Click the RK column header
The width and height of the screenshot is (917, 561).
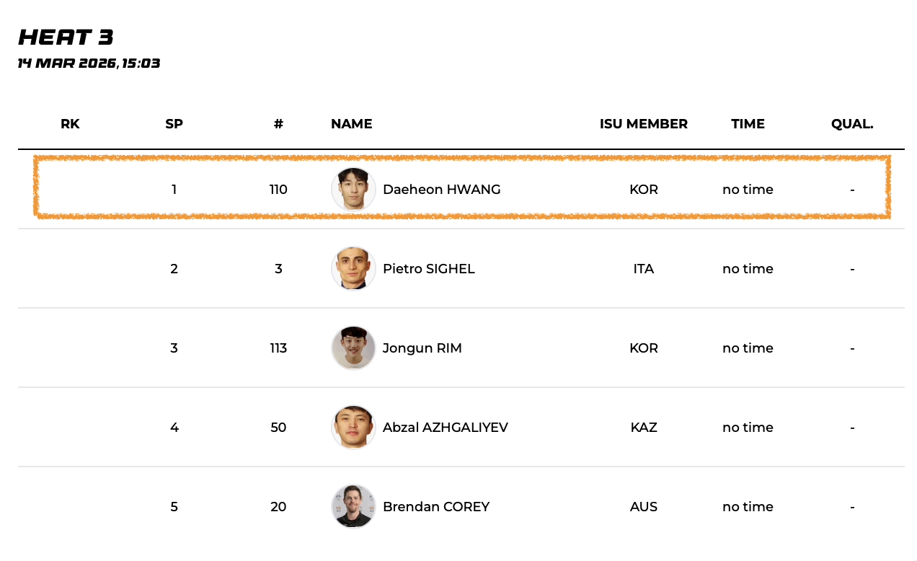[x=70, y=124]
